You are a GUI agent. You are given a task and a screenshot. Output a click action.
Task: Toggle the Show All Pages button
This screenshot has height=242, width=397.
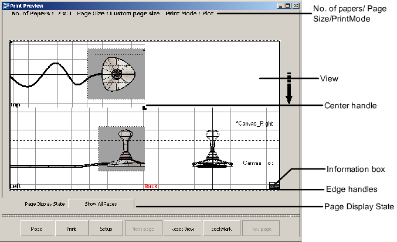point(101,203)
